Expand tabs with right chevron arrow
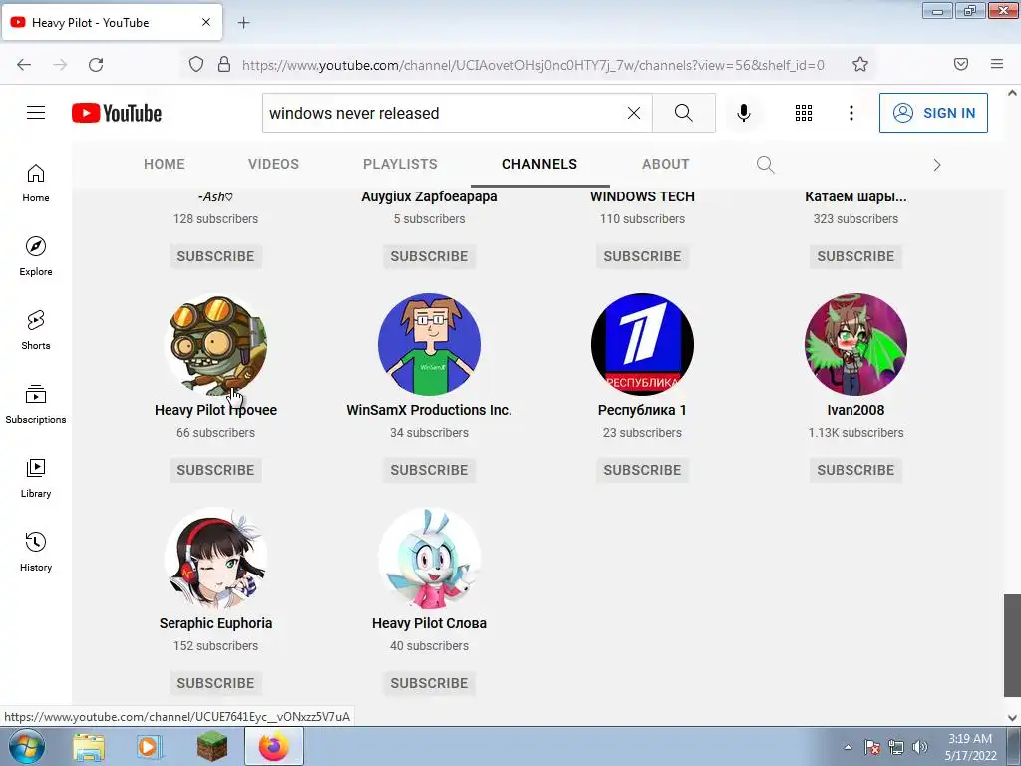1021x766 pixels. tap(937, 165)
